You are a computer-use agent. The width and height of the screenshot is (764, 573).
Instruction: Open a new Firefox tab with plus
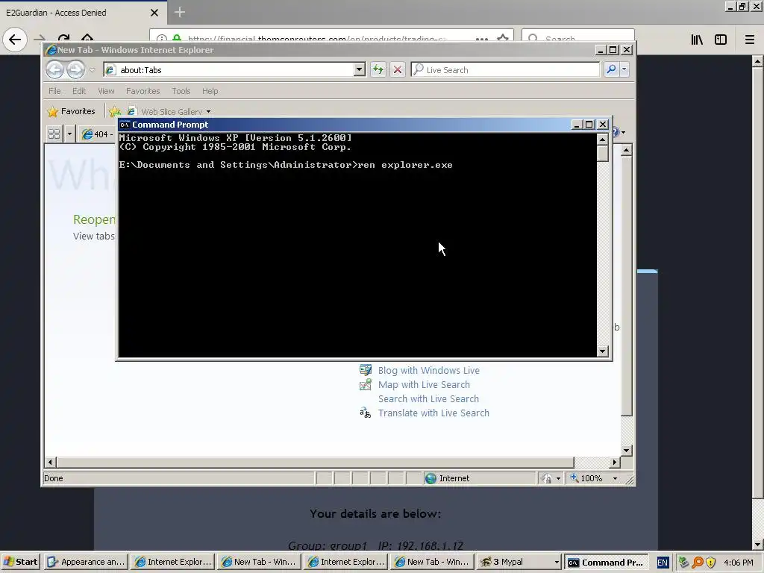coord(179,12)
